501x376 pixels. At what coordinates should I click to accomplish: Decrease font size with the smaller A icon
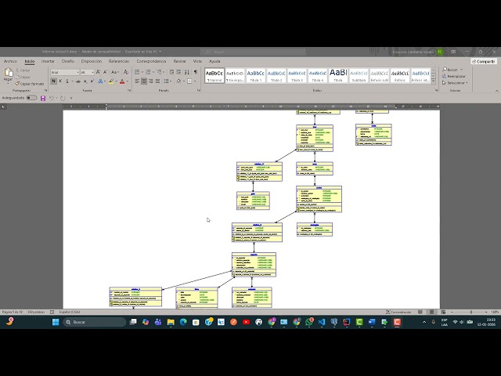coord(105,72)
